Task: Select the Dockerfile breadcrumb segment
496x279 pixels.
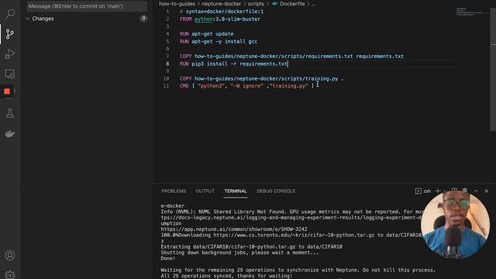Action: (292, 4)
